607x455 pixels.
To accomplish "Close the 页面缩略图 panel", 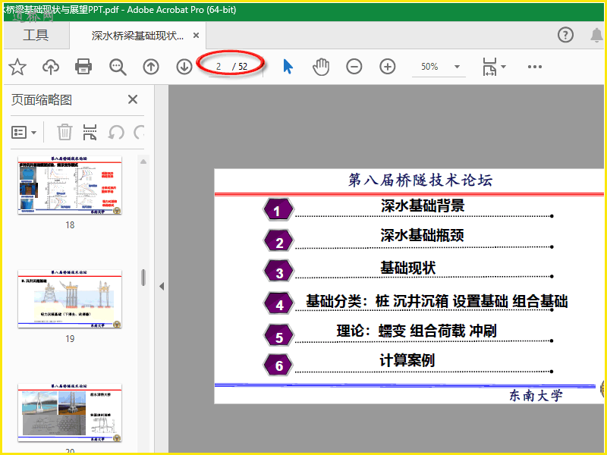I will 133,99.
